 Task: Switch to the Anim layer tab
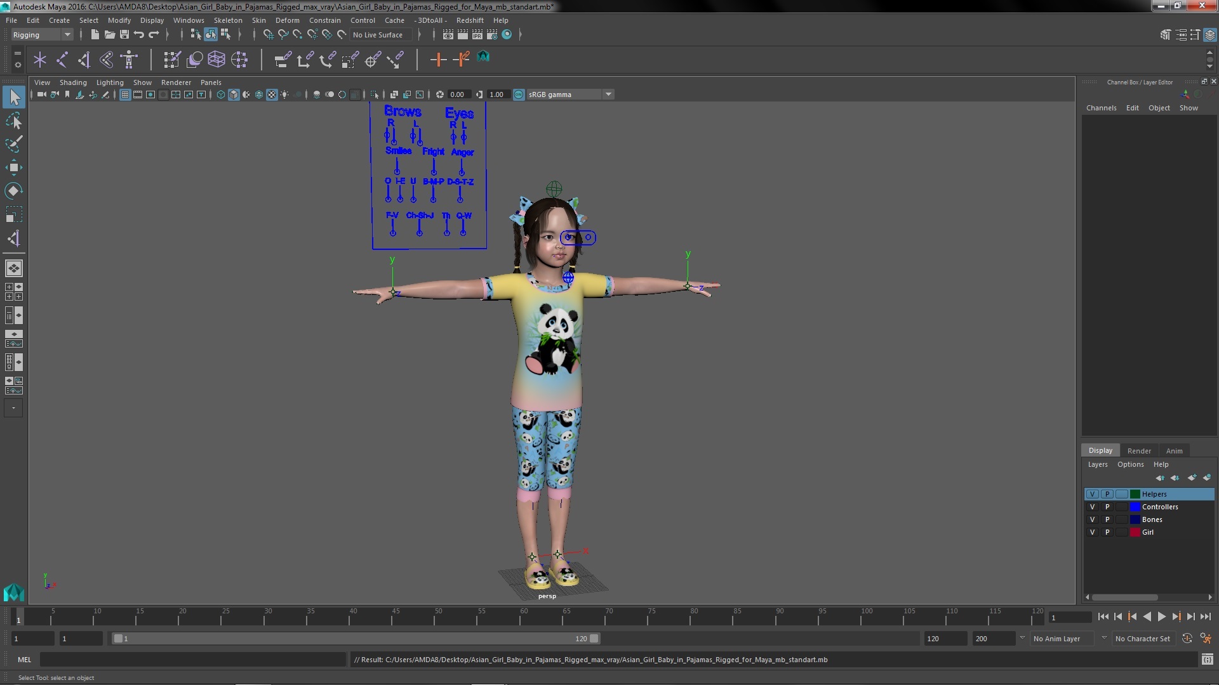pos(1174,451)
